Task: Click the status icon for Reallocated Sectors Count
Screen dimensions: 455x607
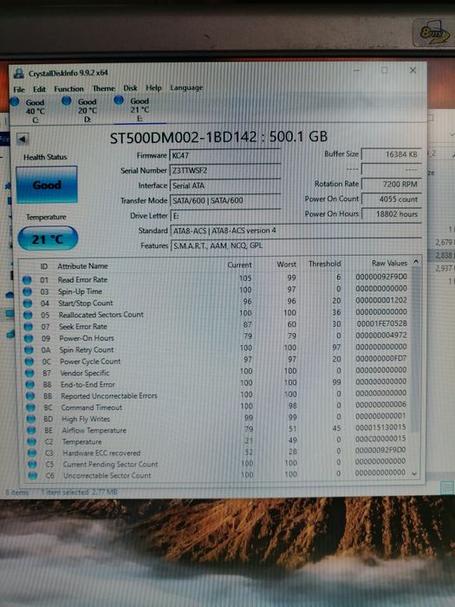Action: (29, 315)
